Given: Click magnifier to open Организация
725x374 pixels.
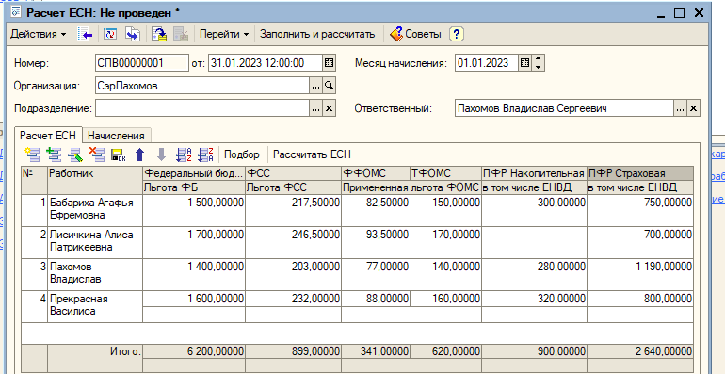Looking at the screenshot, I should 329,86.
